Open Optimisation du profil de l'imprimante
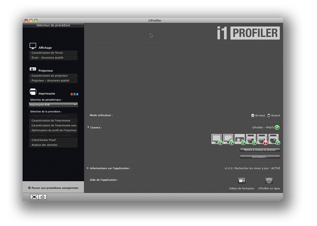 pos(53,130)
